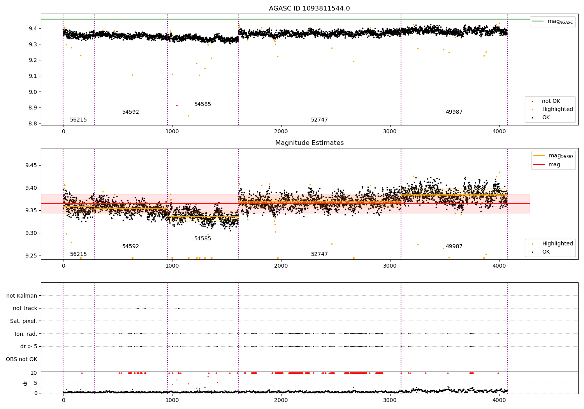Screen dimensions: 584x409
Task: Click y-tick '9.35' on the middle plot
Action: [x=31, y=211]
